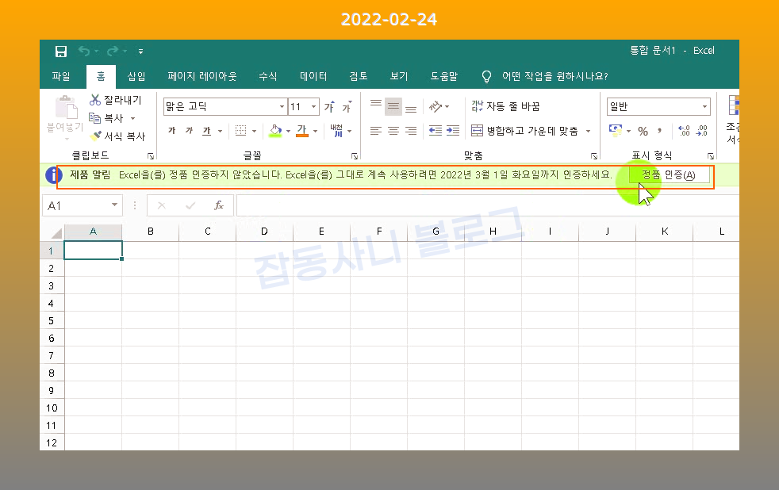Click the text orientation icon
This screenshot has height=490, width=779.
point(436,106)
